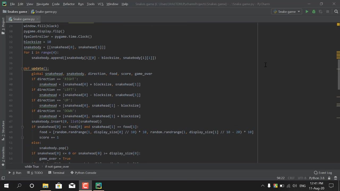Open the Snake game run configuration dropdown

pyautogui.click(x=287, y=12)
